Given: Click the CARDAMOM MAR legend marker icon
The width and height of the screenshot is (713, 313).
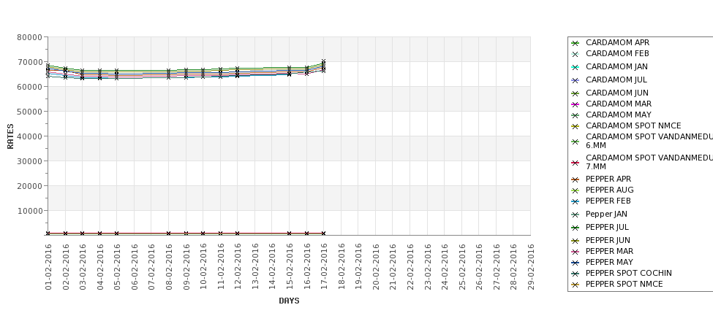Looking at the screenshot, I should pyautogui.click(x=575, y=104).
